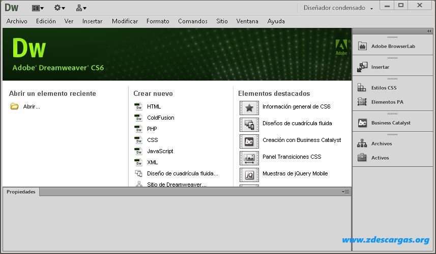Click the JavaScript document icon
Viewport: 436px width, 254px height.
coord(138,151)
